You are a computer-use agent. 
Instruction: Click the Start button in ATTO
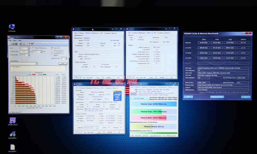coord(63,63)
